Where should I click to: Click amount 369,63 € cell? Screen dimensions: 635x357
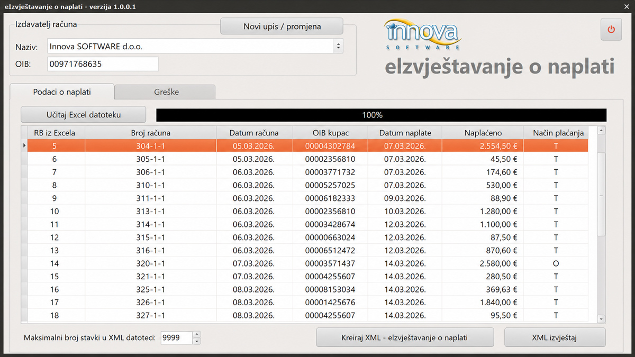pyautogui.click(x=483, y=289)
